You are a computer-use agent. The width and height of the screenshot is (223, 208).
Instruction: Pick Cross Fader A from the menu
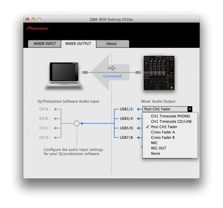170,132
